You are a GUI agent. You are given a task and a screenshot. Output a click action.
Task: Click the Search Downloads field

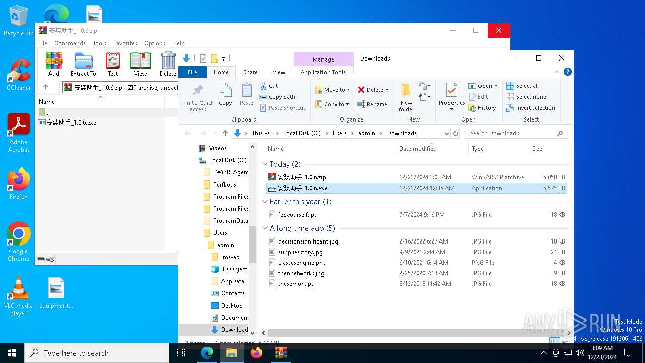pos(516,133)
